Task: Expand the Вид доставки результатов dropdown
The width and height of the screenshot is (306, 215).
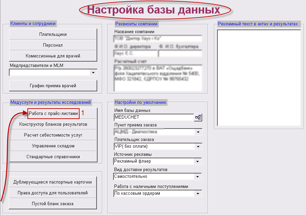Action: coord(197,176)
